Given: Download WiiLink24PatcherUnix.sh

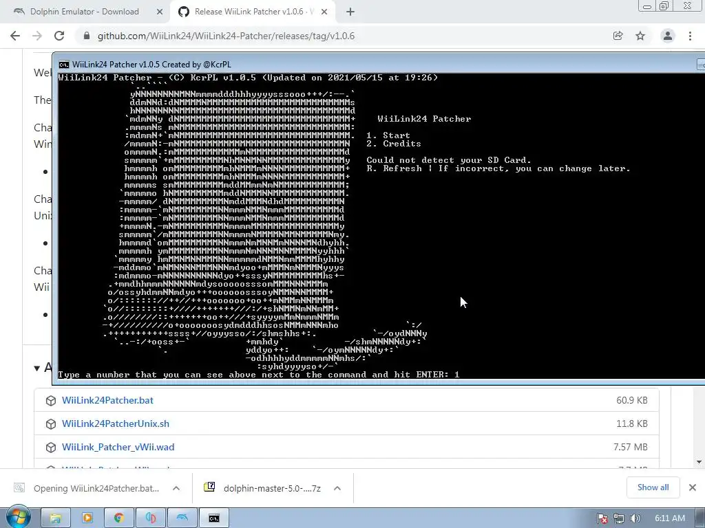Looking at the screenshot, I should point(116,423).
